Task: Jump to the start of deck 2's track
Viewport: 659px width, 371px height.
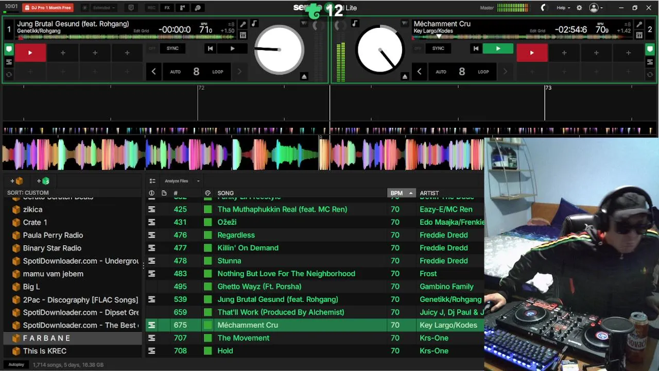Action: [476, 48]
